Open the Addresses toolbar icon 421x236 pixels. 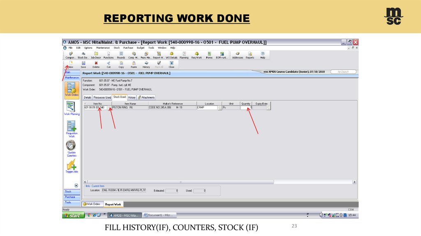[x=237, y=55]
